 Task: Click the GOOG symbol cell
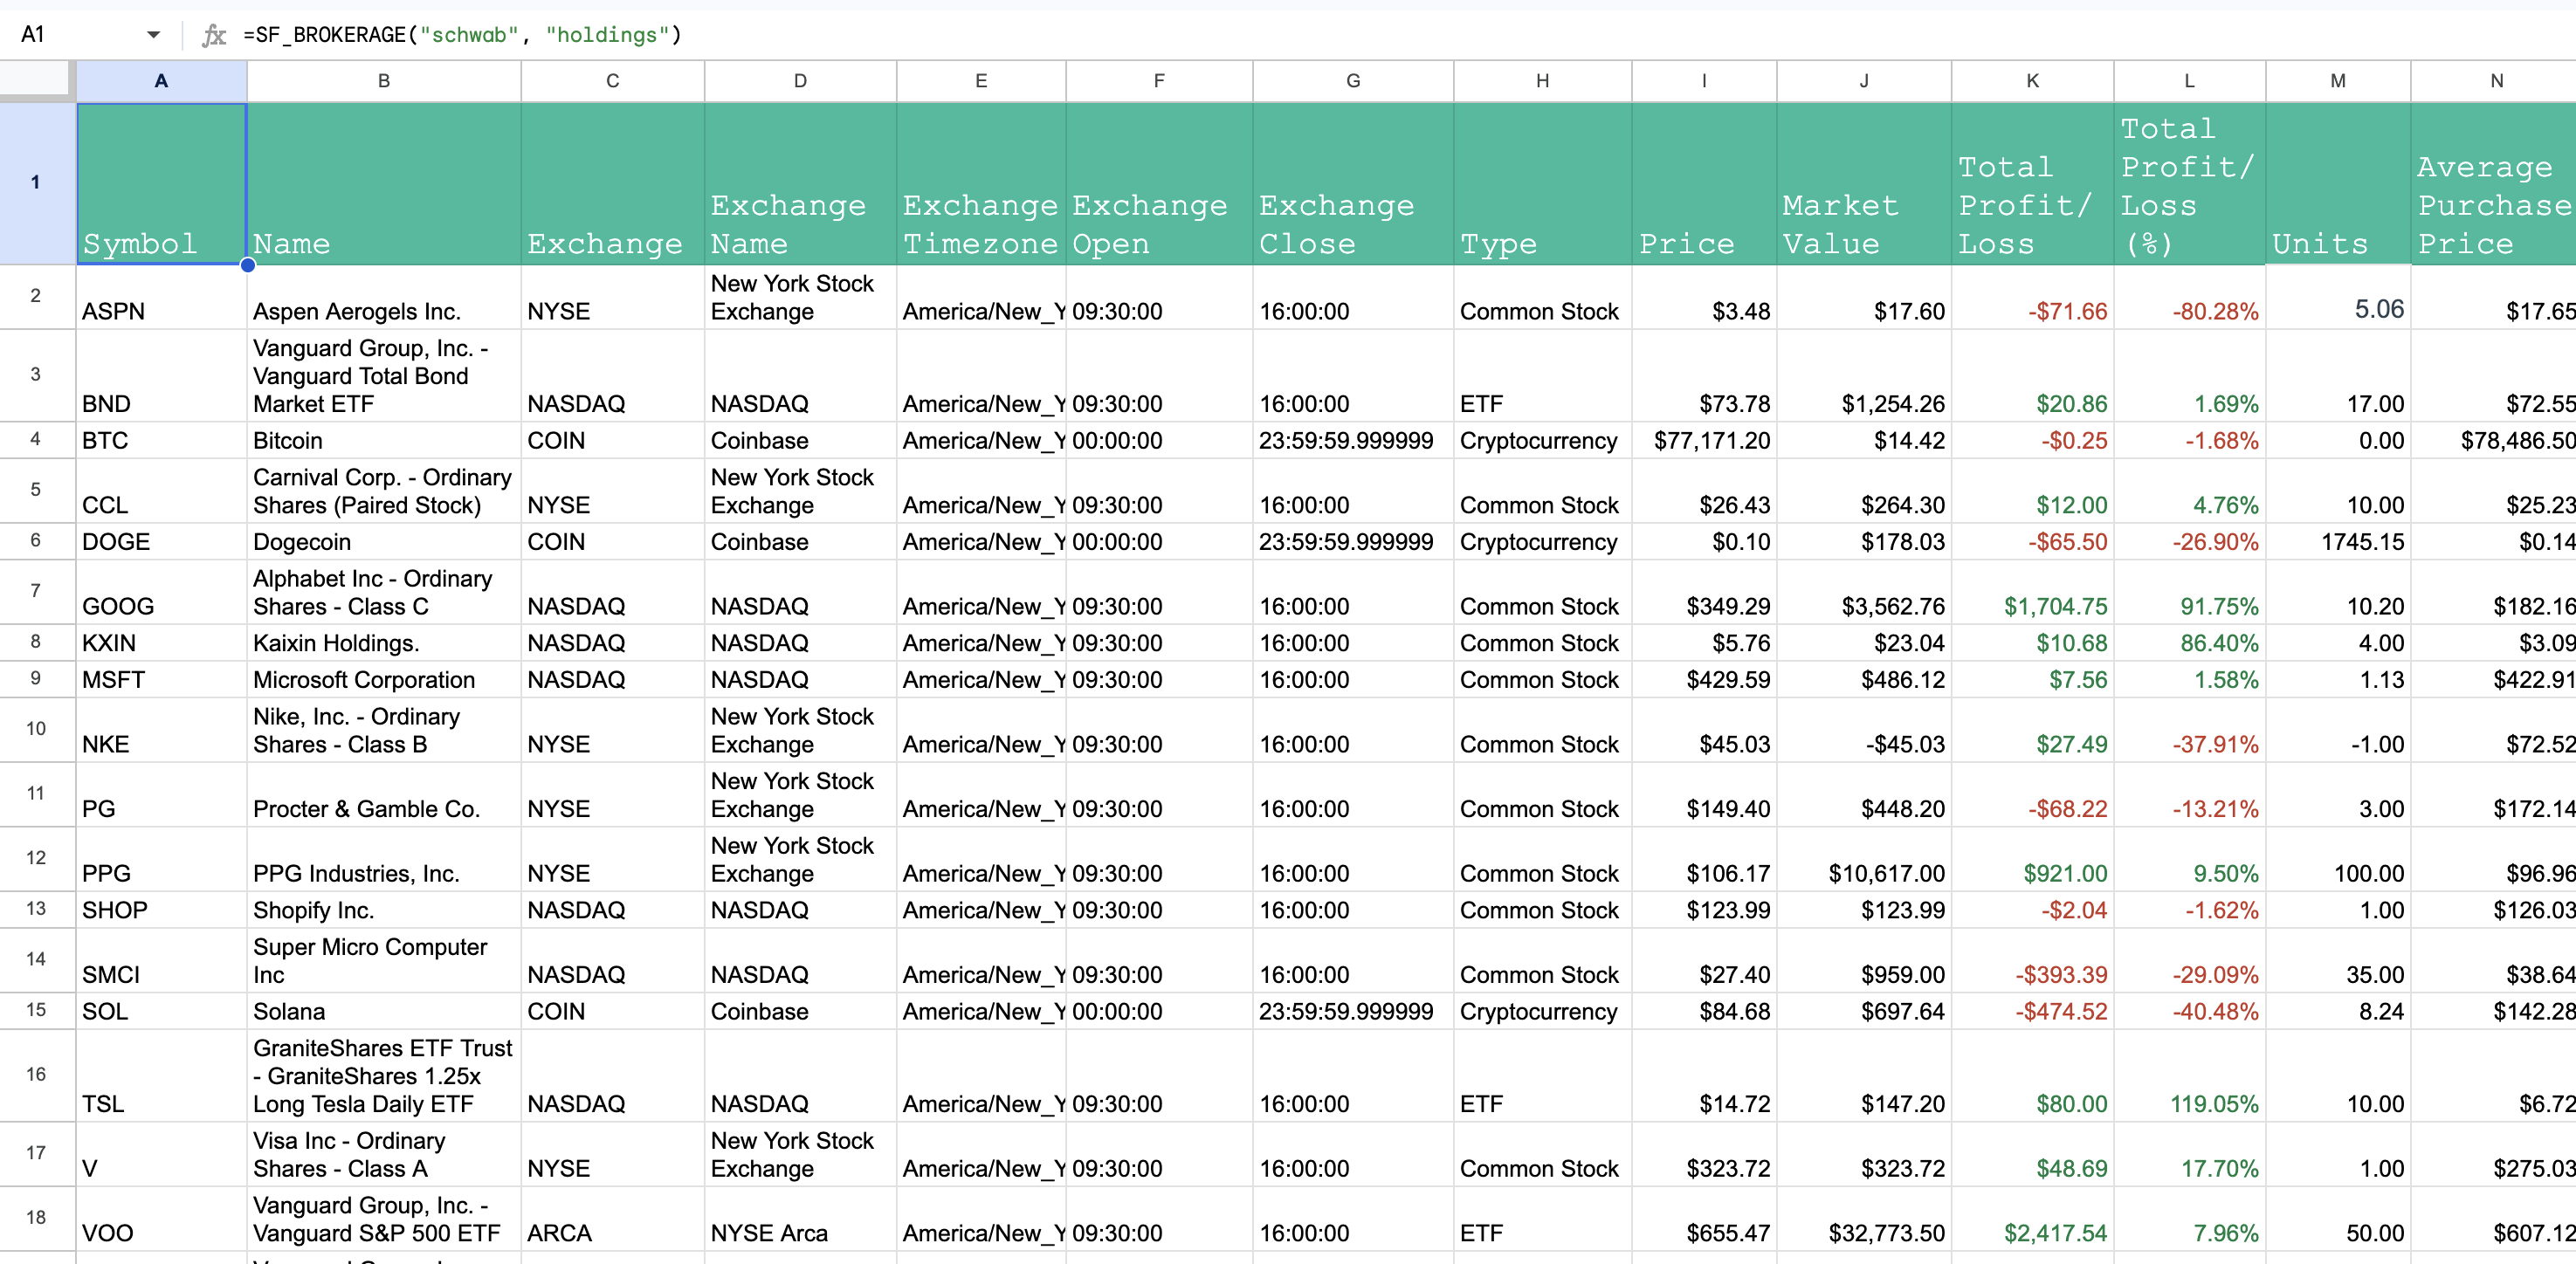[161, 592]
